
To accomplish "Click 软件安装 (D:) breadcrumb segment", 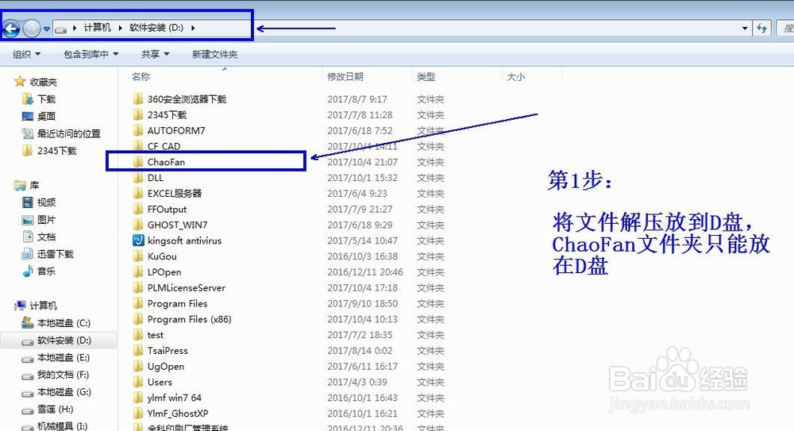I will [x=156, y=28].
